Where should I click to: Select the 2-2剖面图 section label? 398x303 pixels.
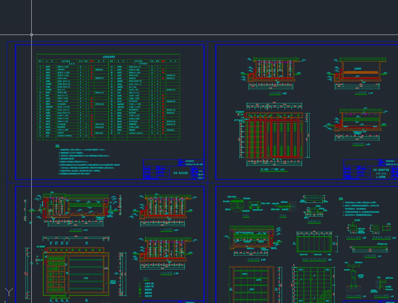[x=167, y=273]
